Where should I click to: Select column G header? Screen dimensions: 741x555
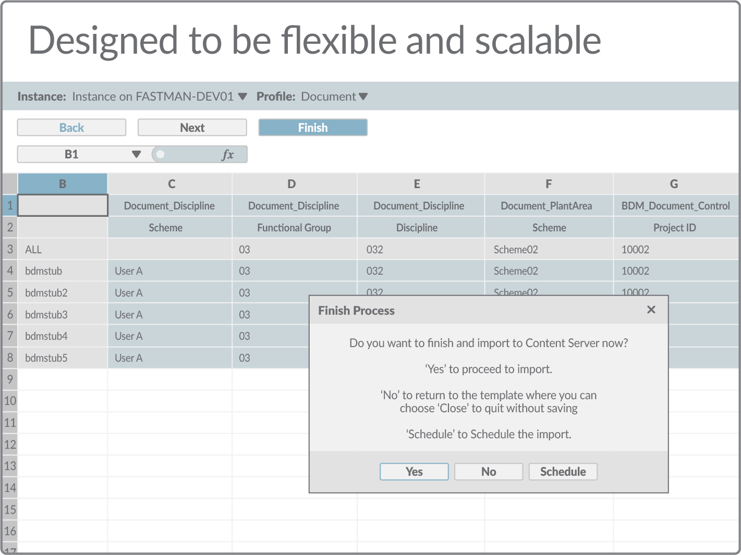click(x=674, y=184)
